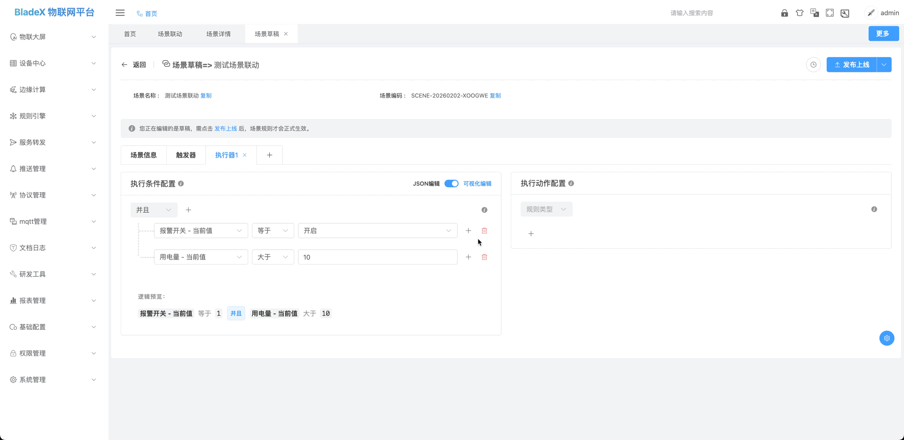Open the 等于 comparison operator dropdown

click(273, 231)
